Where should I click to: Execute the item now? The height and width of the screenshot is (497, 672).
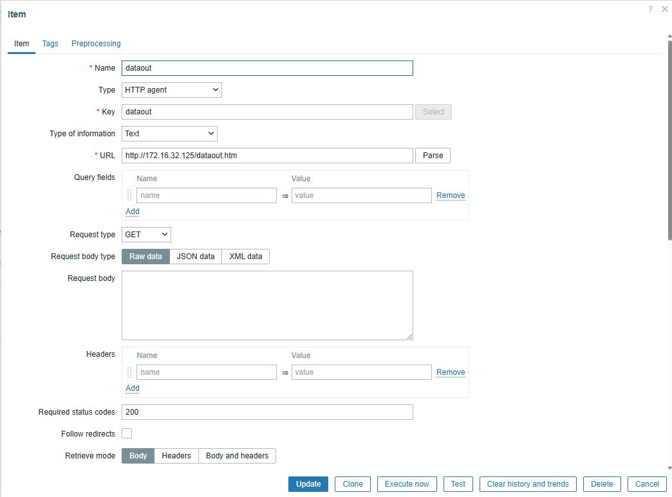pyautogui.click(x=407, y=483)
